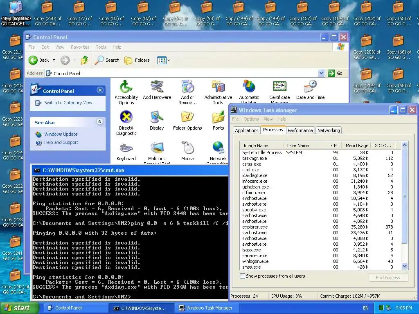Open the Favorites menu in Control Panel
Screen dimensions: 419x314
tap(80, 47)
